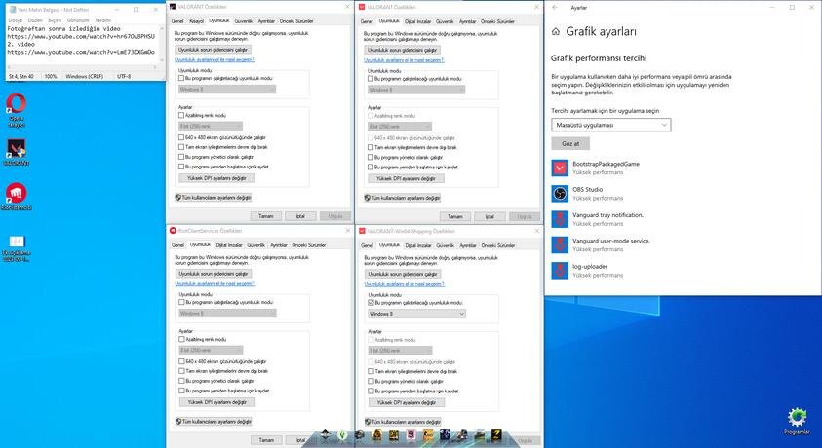Open Yardım menu in Notepad
The image size is (822, 448).
tap(102, 20)
